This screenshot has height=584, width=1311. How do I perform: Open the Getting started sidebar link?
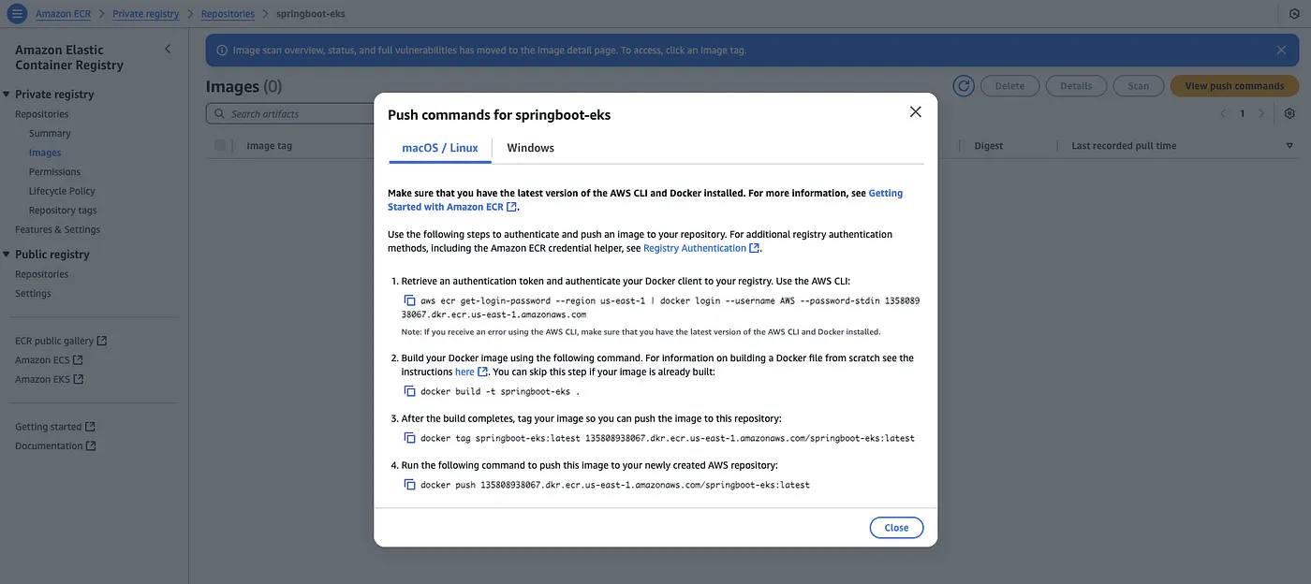pyautogui.click(x=55, y=427)
